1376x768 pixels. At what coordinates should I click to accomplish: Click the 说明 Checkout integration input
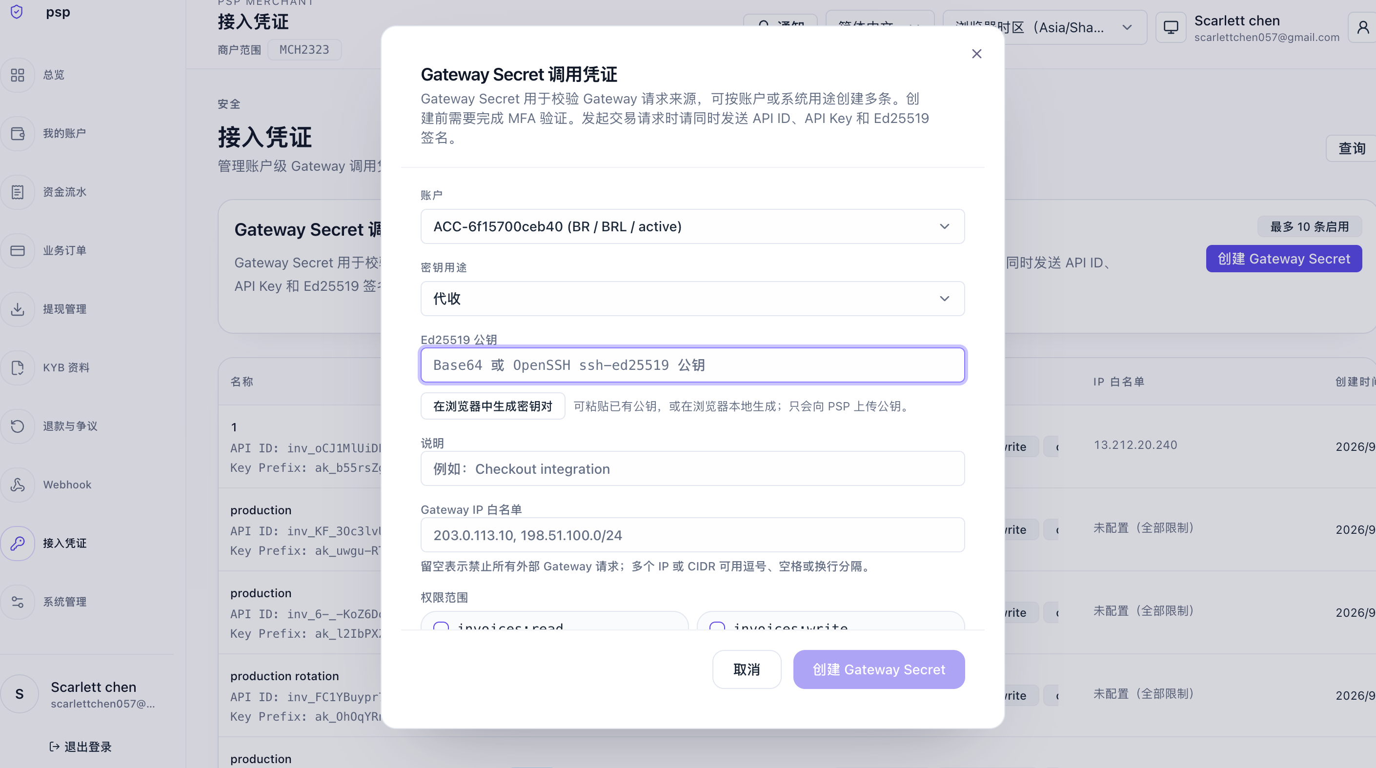pyautogui.click(x=692, y=469)
